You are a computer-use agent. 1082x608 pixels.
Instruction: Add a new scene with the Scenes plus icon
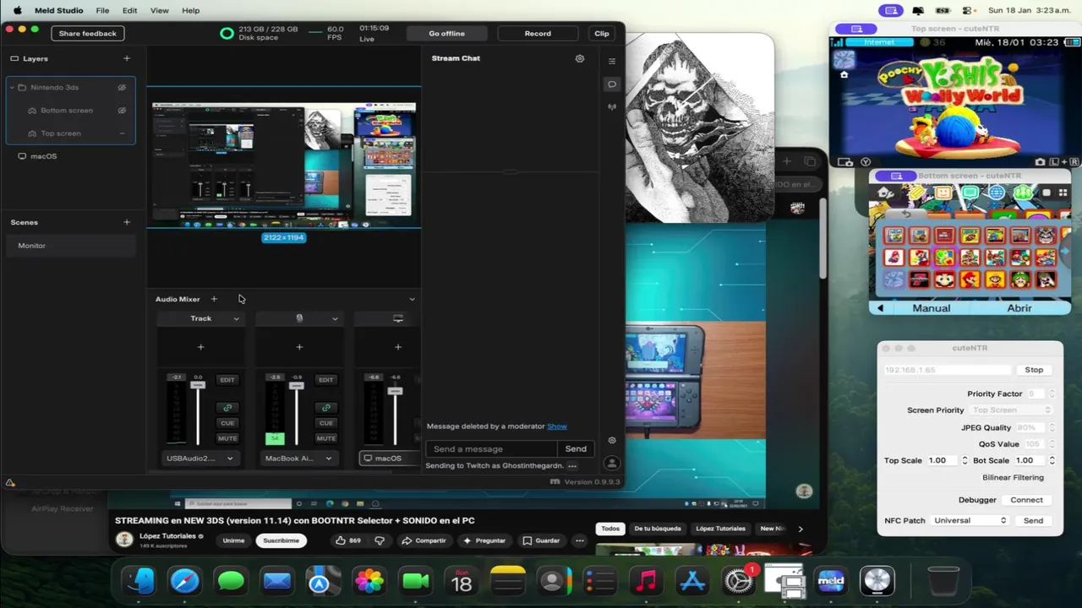point(127,222)
